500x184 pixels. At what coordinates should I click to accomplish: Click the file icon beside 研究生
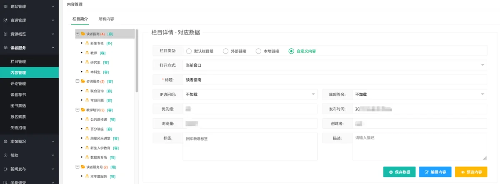pyautogui.click(x=87, y=62)
